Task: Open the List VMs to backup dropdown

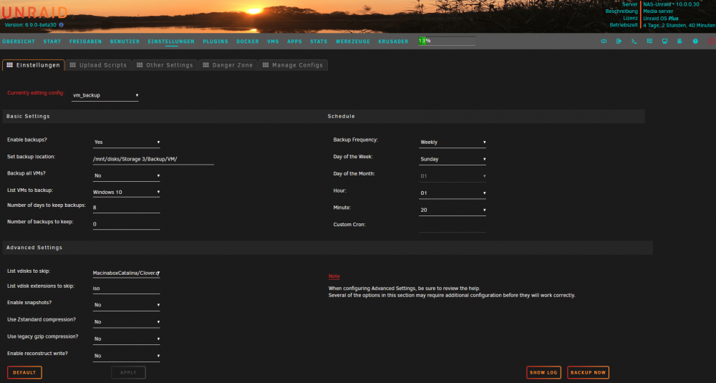Action: tap(126, 192)
